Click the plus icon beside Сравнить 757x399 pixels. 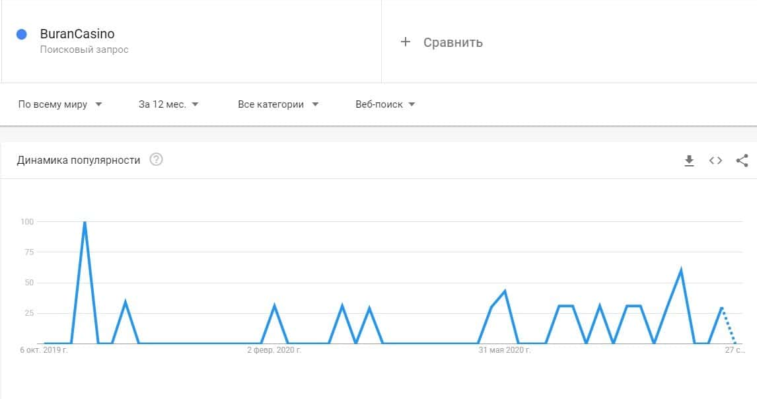tap(406, 42)
